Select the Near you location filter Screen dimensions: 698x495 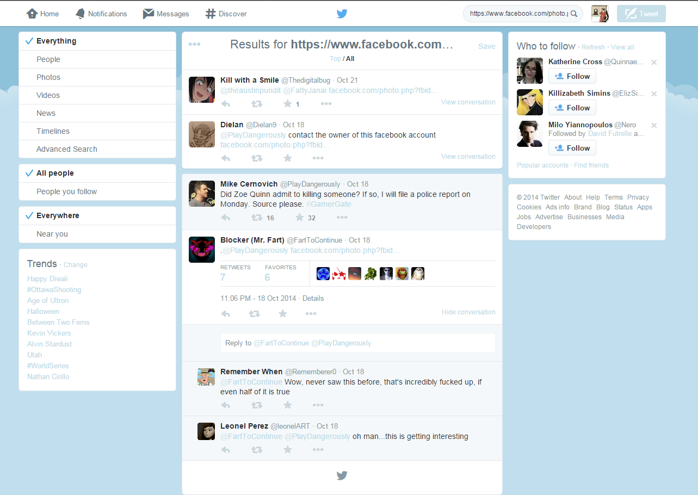pos(52,234)
